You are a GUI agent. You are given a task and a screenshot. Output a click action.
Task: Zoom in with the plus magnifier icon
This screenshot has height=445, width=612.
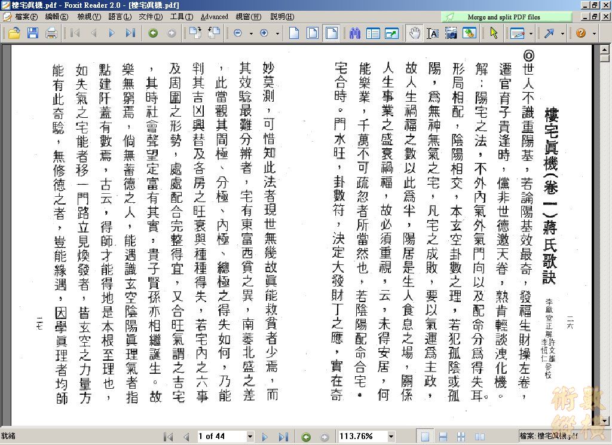click(264, 33)
